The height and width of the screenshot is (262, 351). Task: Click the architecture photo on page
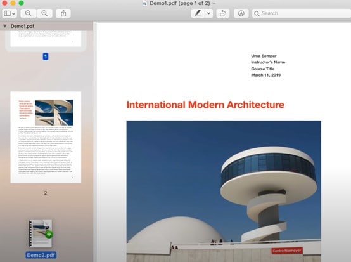click(224, 191)
